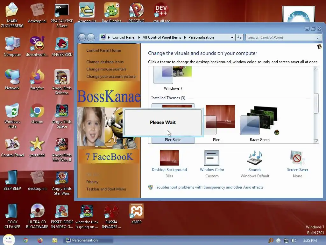This screenshot has height=245, width=326.
Task: Click the refresh button beside address bar
Action: (239, 38)
